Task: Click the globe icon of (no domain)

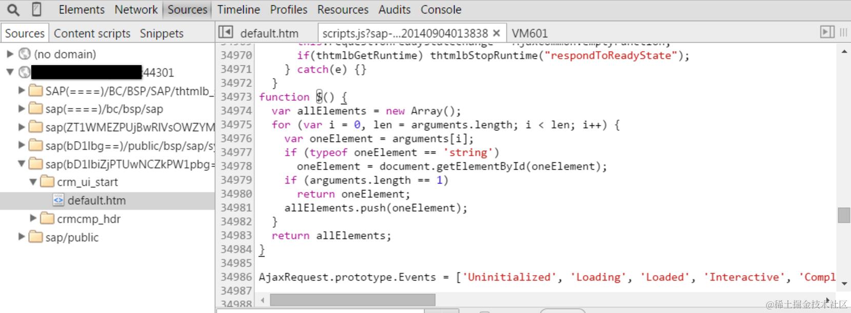Action: (x=25, y=54)
